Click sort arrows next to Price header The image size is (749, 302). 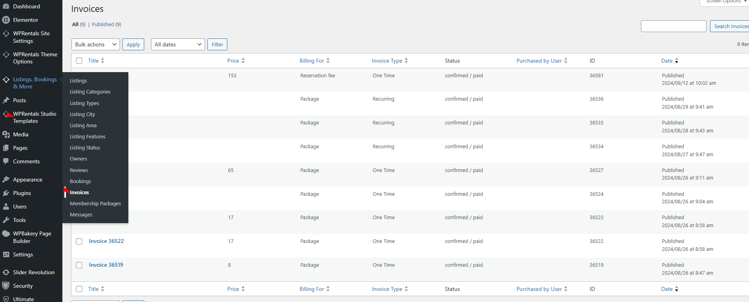click(243, 61)
